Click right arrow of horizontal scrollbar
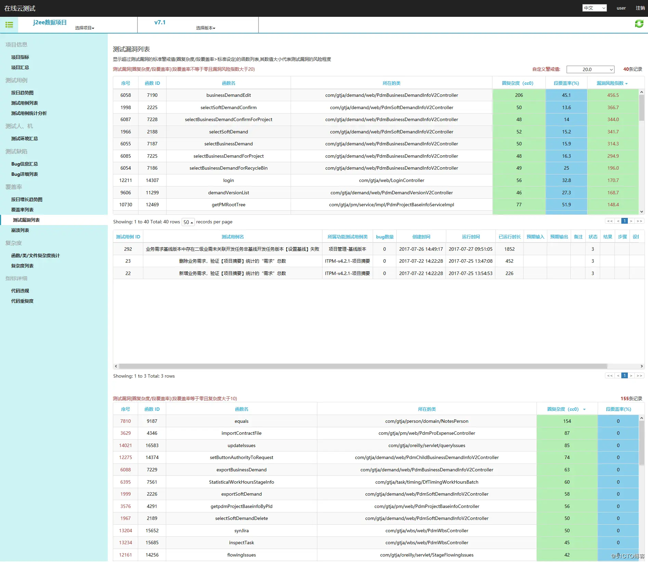 point(642,366)
